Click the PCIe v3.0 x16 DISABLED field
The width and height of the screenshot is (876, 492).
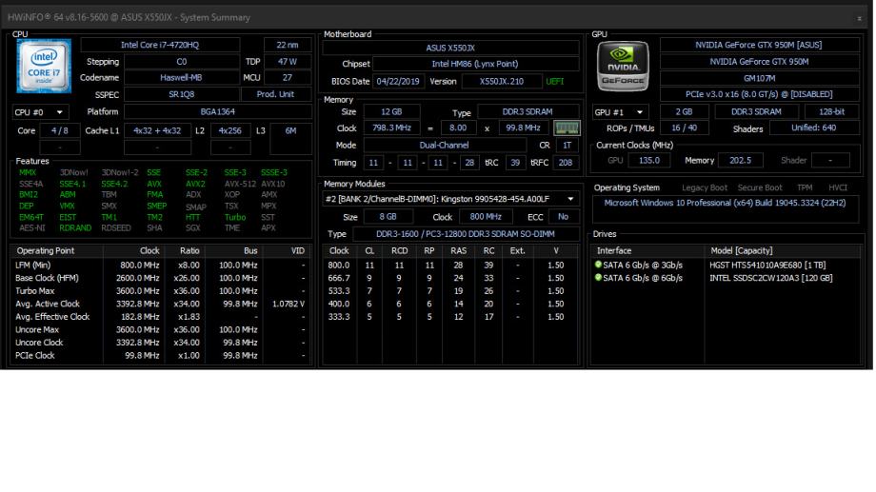759,94
